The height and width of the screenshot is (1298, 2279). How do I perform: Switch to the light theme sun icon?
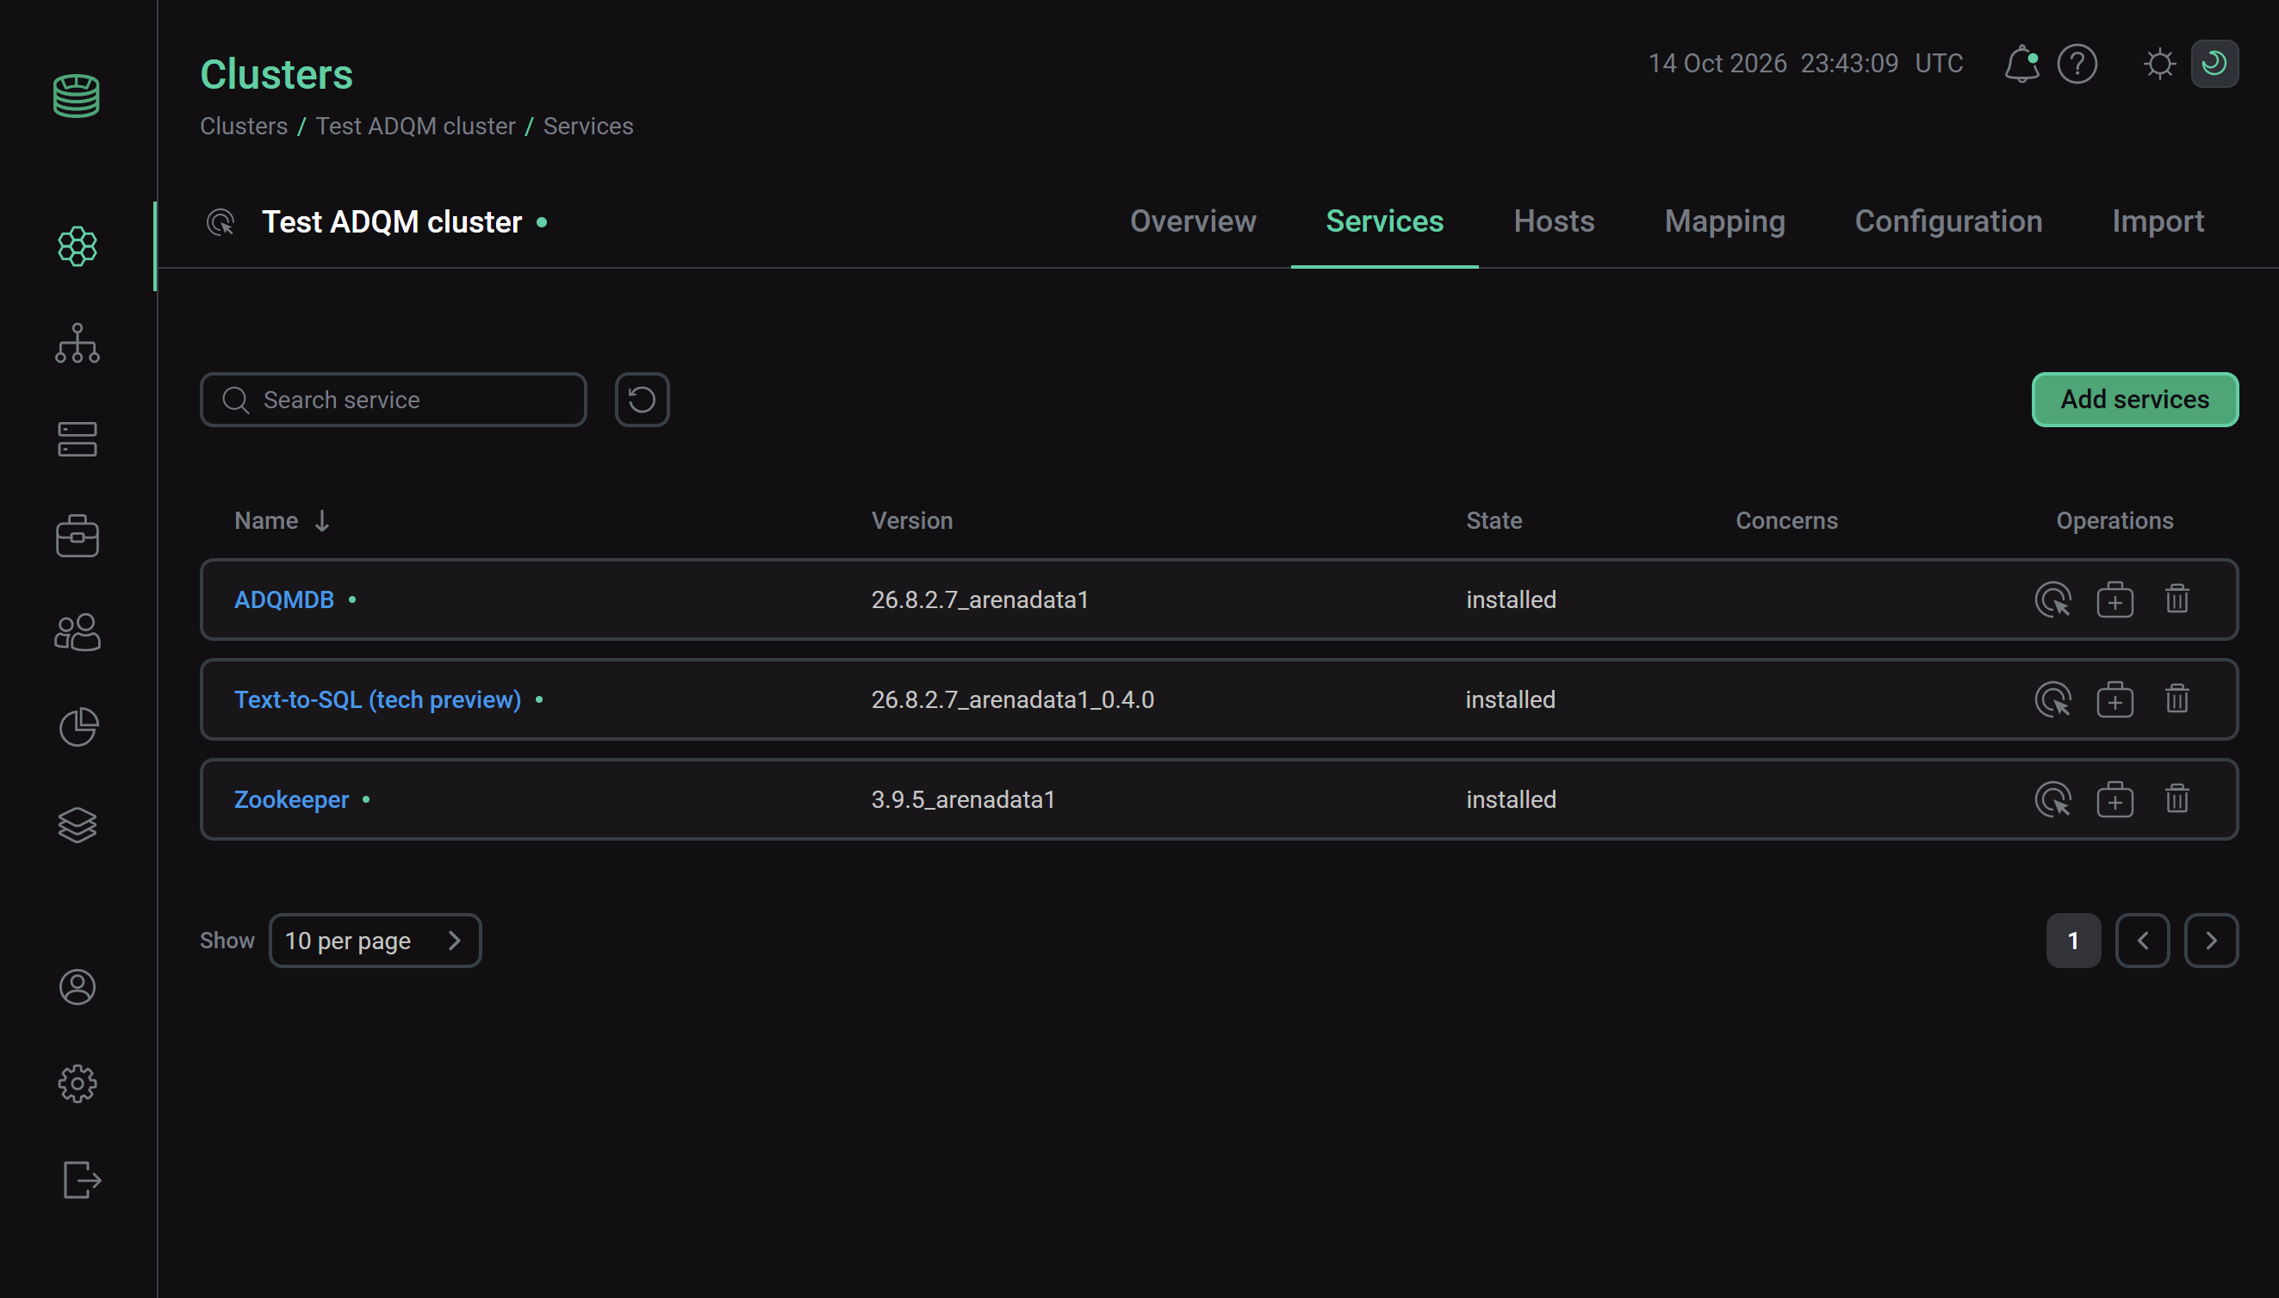[2159, 65]
